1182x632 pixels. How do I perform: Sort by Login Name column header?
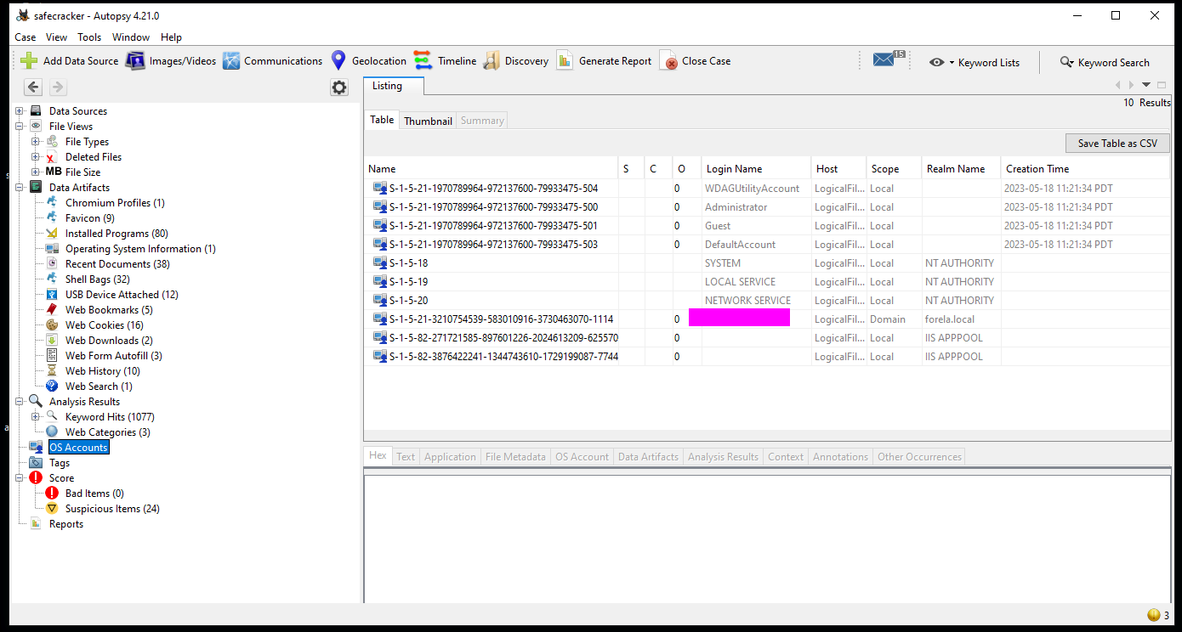coord(755,168)
